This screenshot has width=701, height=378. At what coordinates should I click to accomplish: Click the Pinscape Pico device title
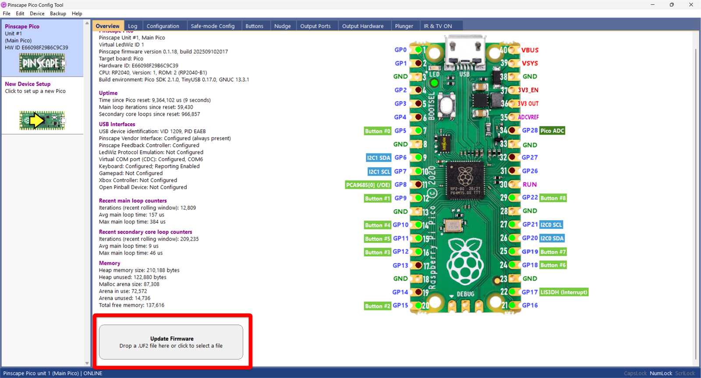click(22, 26)
